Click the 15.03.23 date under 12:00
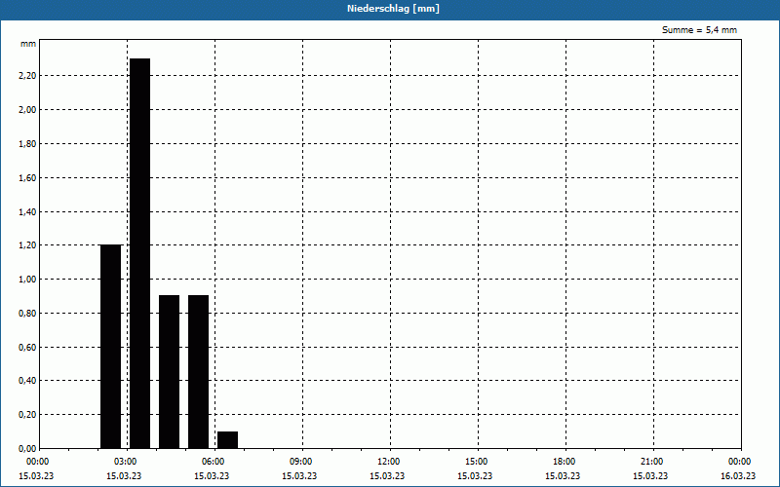This screenshot has height=487, width=780. (387, 476)
